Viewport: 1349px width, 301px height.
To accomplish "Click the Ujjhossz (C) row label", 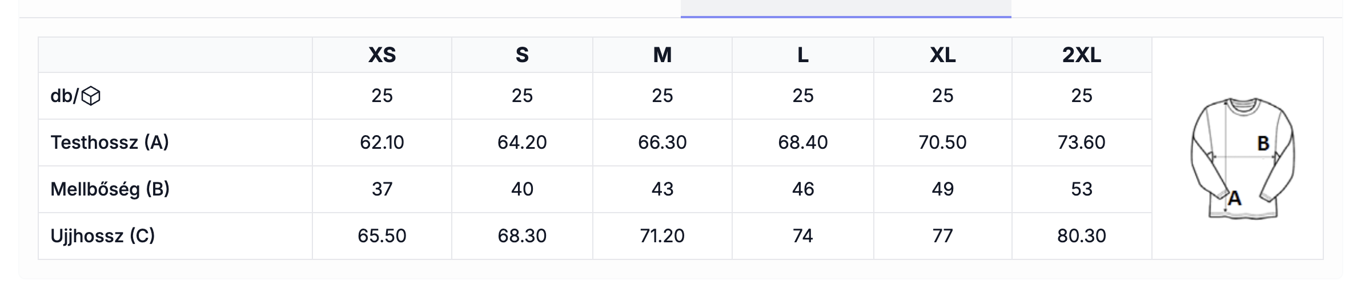I will point(103,235).
